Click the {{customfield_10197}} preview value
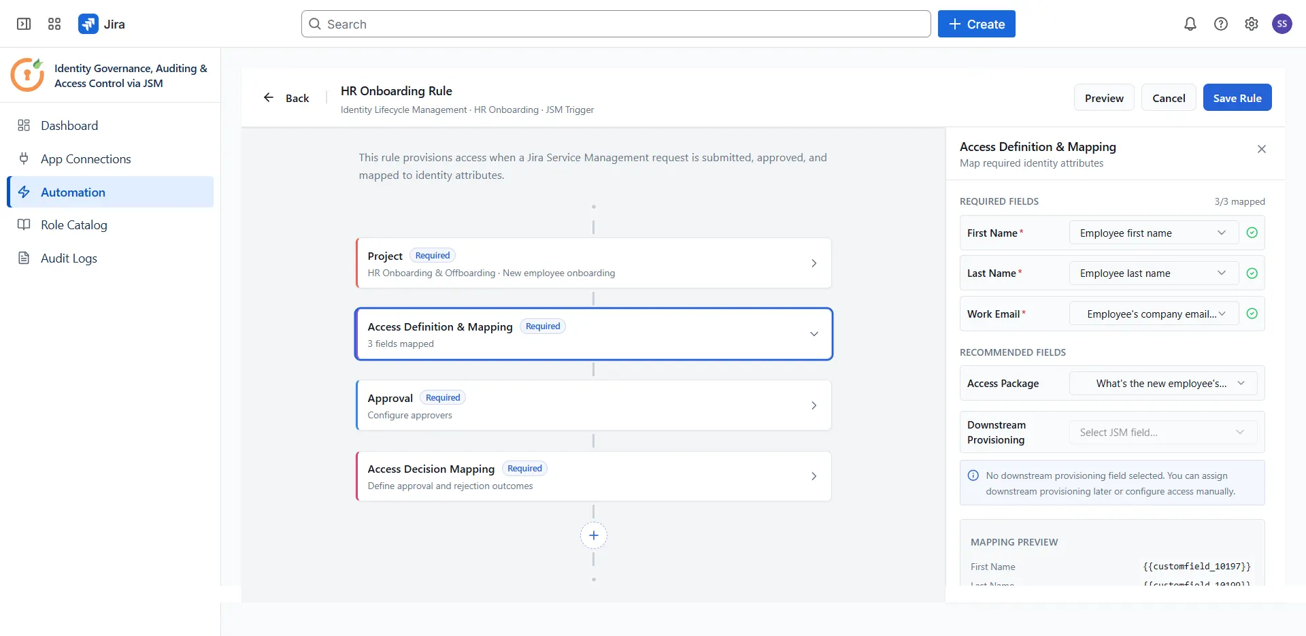Screen dimensions: 1306x636 [x=1197, y=566]
